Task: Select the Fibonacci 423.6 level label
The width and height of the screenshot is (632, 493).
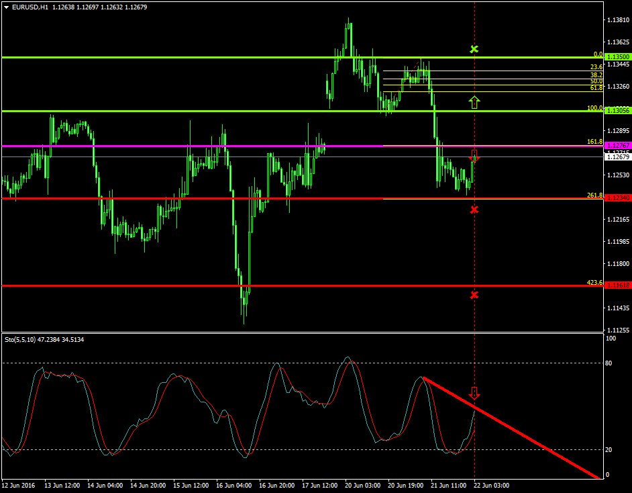Action: (594, 283)
